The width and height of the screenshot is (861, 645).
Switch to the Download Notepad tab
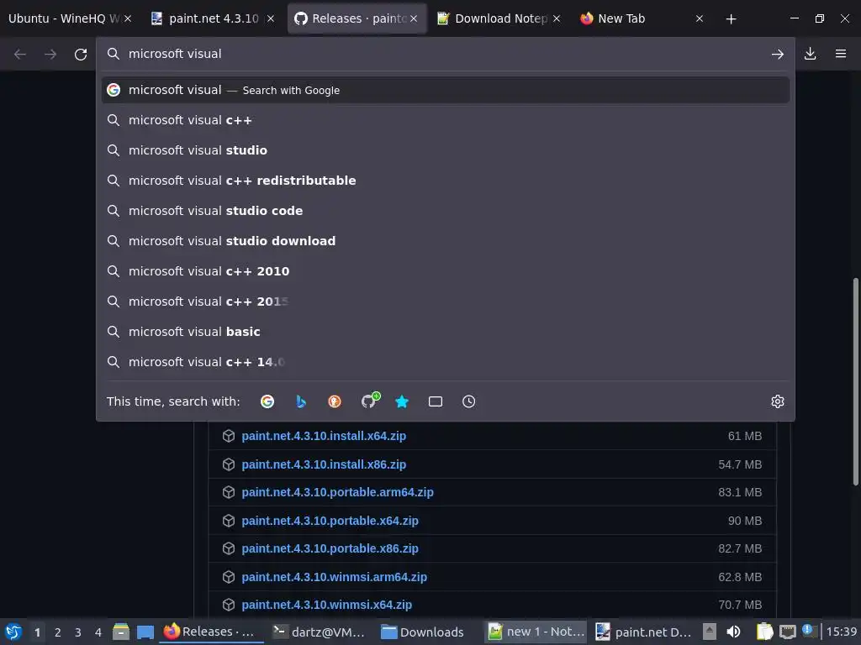point(499,18)
